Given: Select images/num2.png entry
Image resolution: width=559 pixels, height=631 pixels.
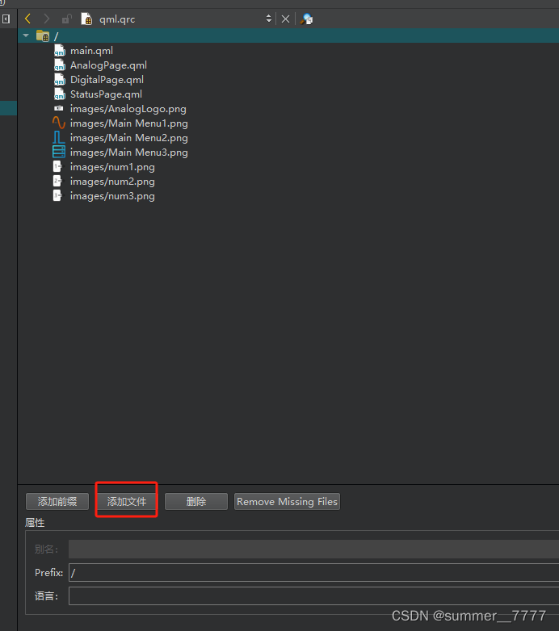Looking at the screenshot, I should [112, 182].
